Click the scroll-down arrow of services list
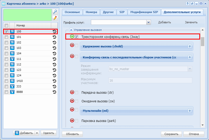Viewport: 209px width, 140px height. point(203,125)
